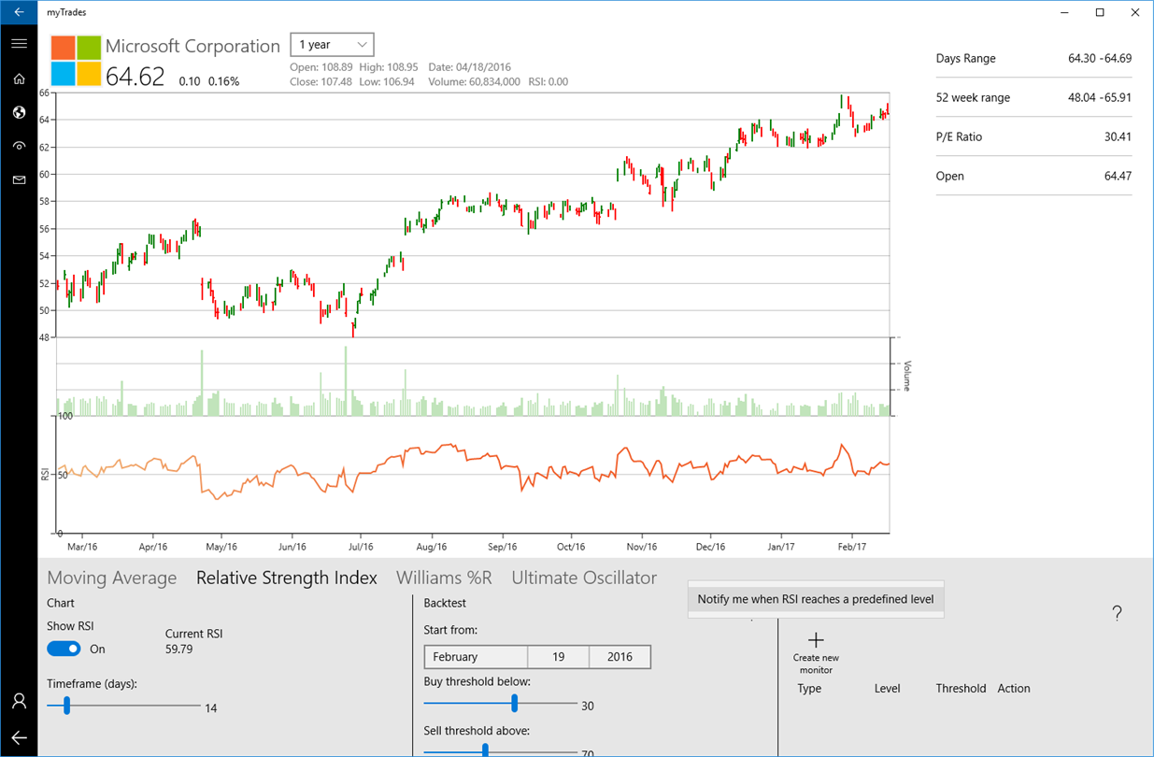
Task: Click Create new monitor label
Action: click(x=816, y=664)
